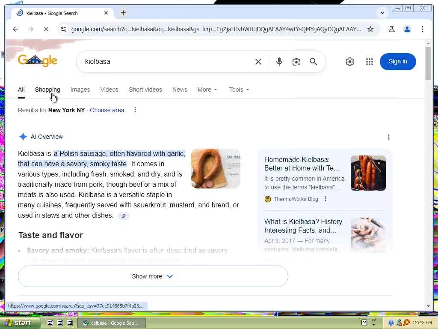Switch to the Images tab
This screenshot has width=438, height=329.
click(80, 90)
